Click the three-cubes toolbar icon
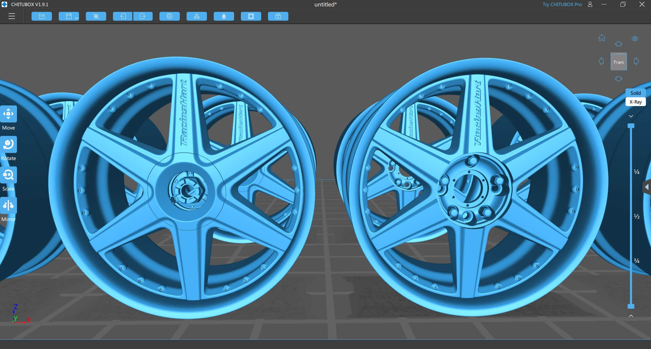The image size is (651, 349). point(197,16)
